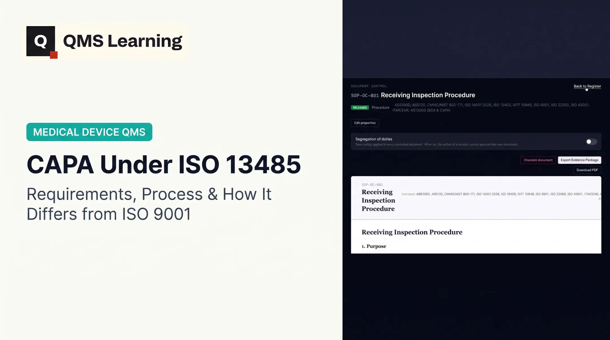The image size is (610, 340).
Task: Click the Receiving Inspection Procedure page title
Action: (x=428, y=95)
